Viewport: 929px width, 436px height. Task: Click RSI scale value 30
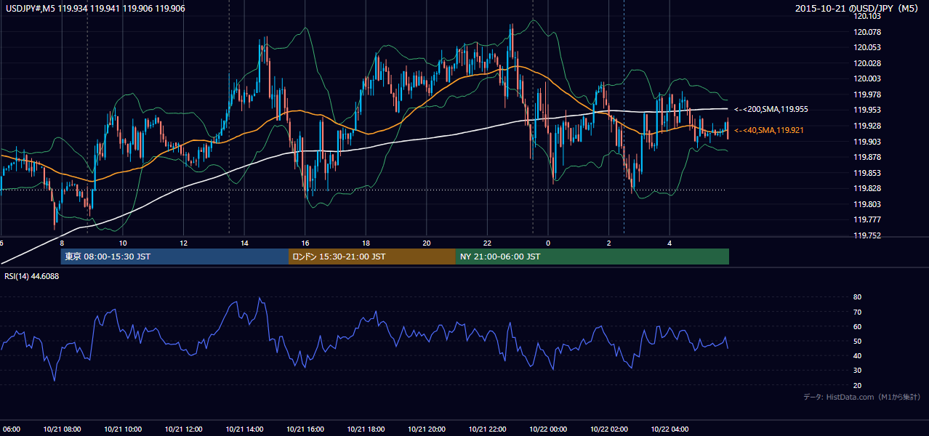coord(858,371)
